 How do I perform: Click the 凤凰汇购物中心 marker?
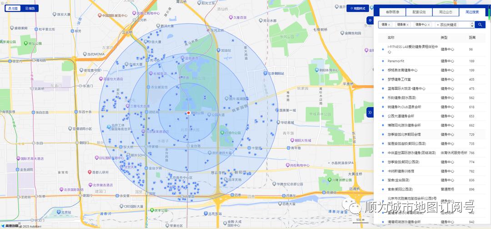[134, 13]
